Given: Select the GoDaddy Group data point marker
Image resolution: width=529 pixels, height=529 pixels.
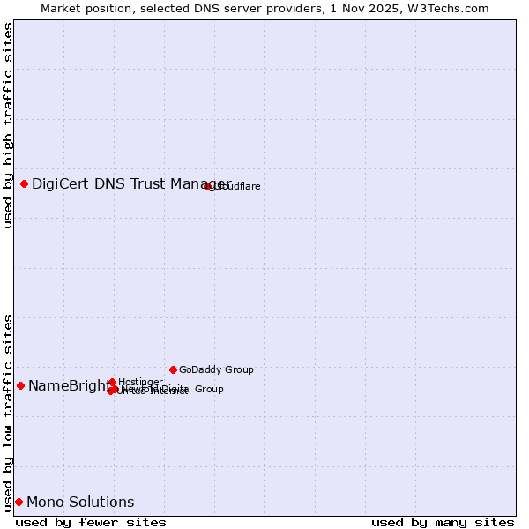Looking at the screenshot, I should [x=173, y=369].
